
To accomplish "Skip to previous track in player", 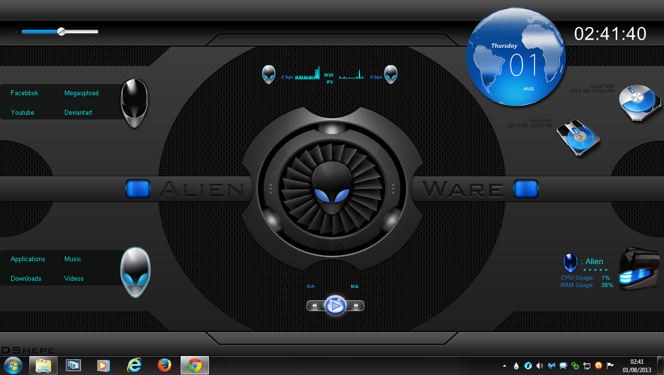I will click(x=315, y=306).
